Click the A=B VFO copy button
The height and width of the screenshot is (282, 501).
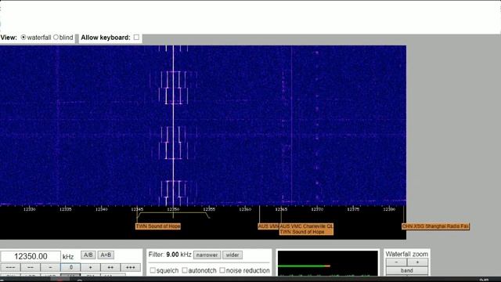tap(106, 255)
